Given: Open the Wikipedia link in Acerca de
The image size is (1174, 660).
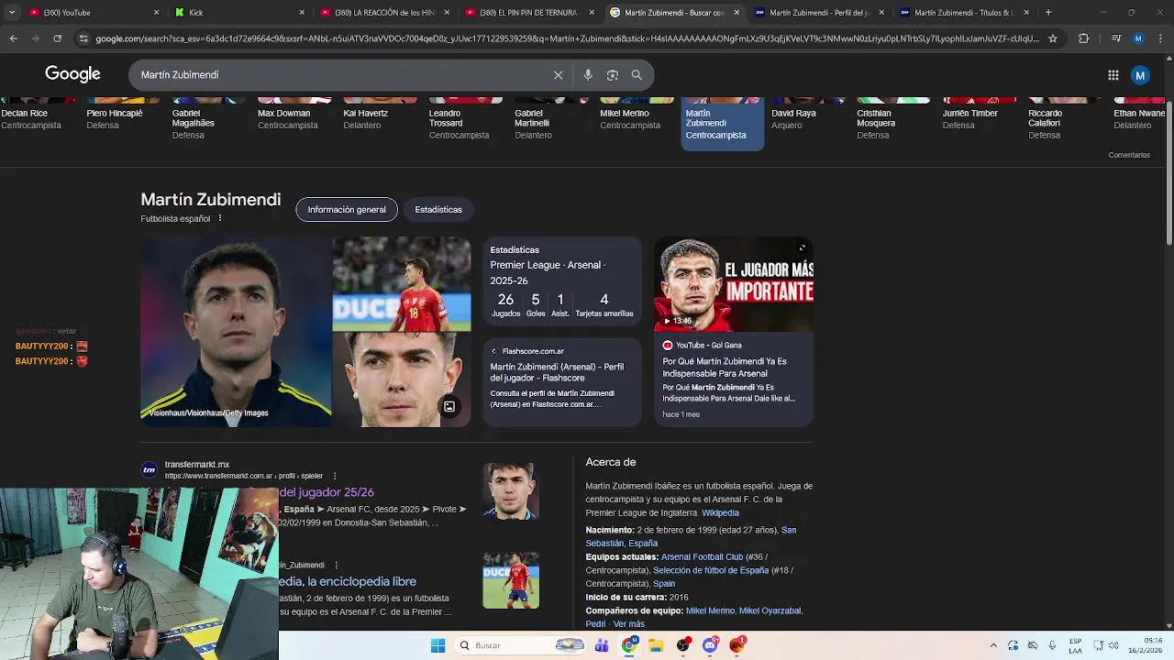Looking at the screenshot, I should [720, 513].
